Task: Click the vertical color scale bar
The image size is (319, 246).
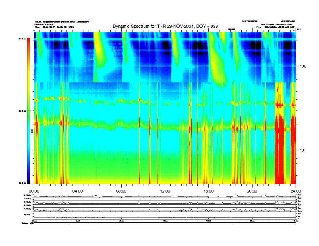Action: coord(29,111)
